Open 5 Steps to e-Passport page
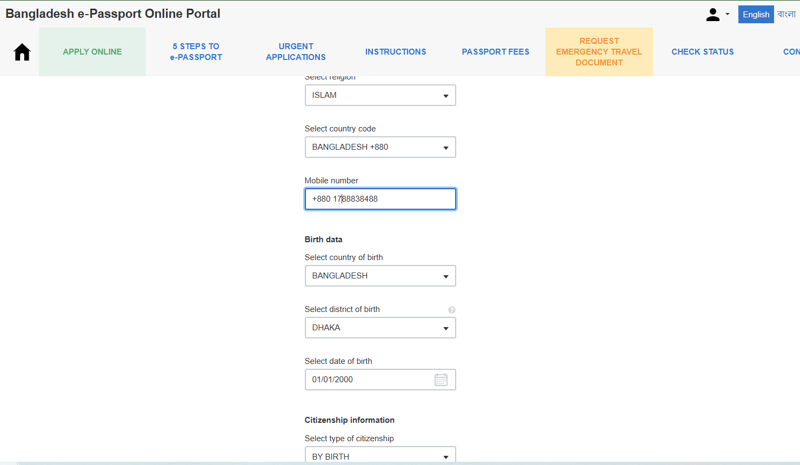The height and width of the screenshot is (465, 800). pyautogui.click(x=196, y=52)
